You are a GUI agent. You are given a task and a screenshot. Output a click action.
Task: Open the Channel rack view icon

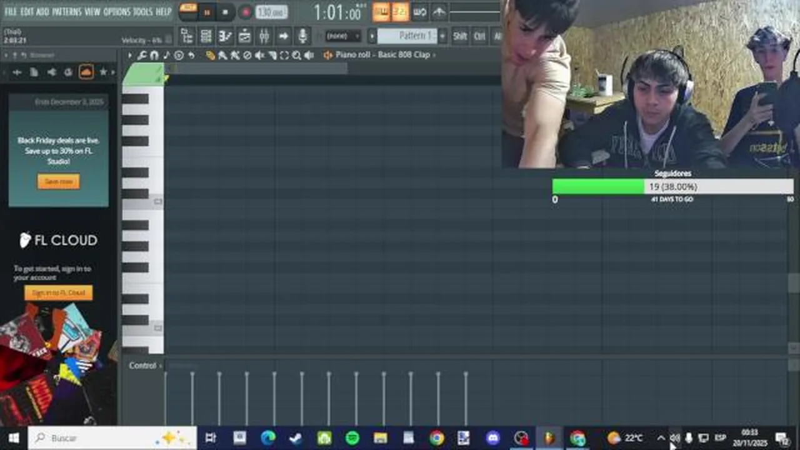(206, 36)
